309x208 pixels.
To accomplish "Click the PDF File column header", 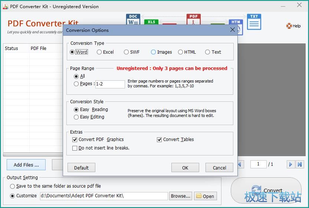I will click(46, 48).
